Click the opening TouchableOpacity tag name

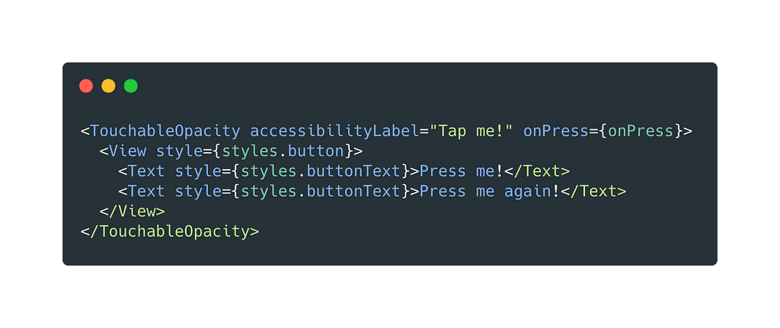coord(165,131)
